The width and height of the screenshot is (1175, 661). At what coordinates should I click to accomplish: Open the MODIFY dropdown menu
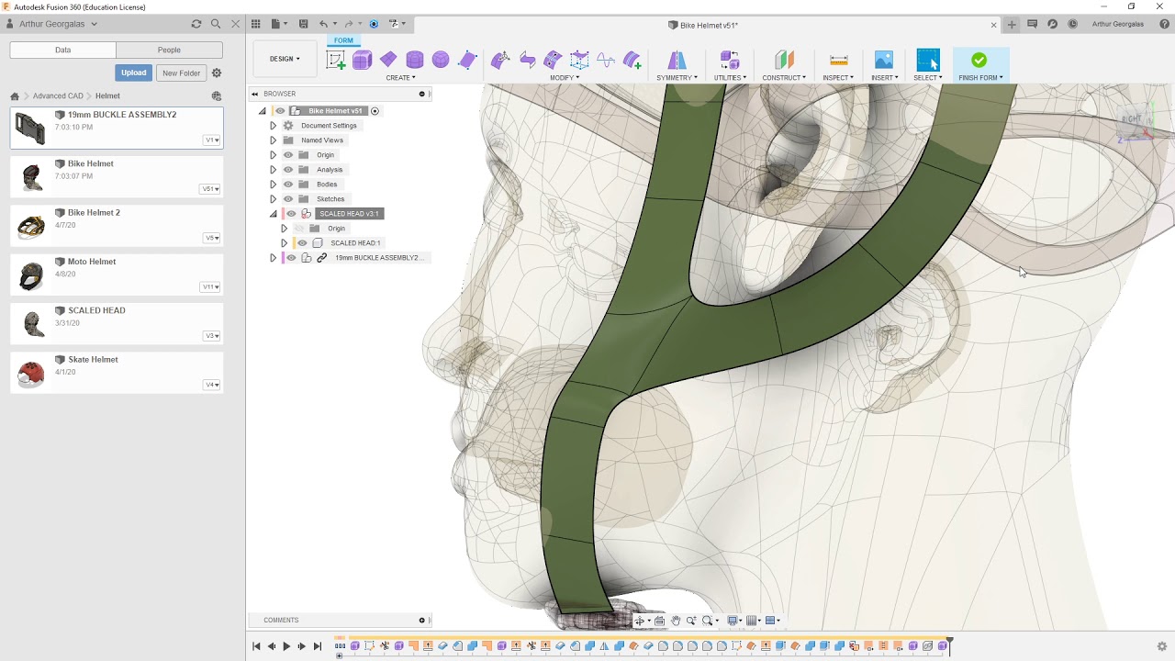[x=565, y=78]
